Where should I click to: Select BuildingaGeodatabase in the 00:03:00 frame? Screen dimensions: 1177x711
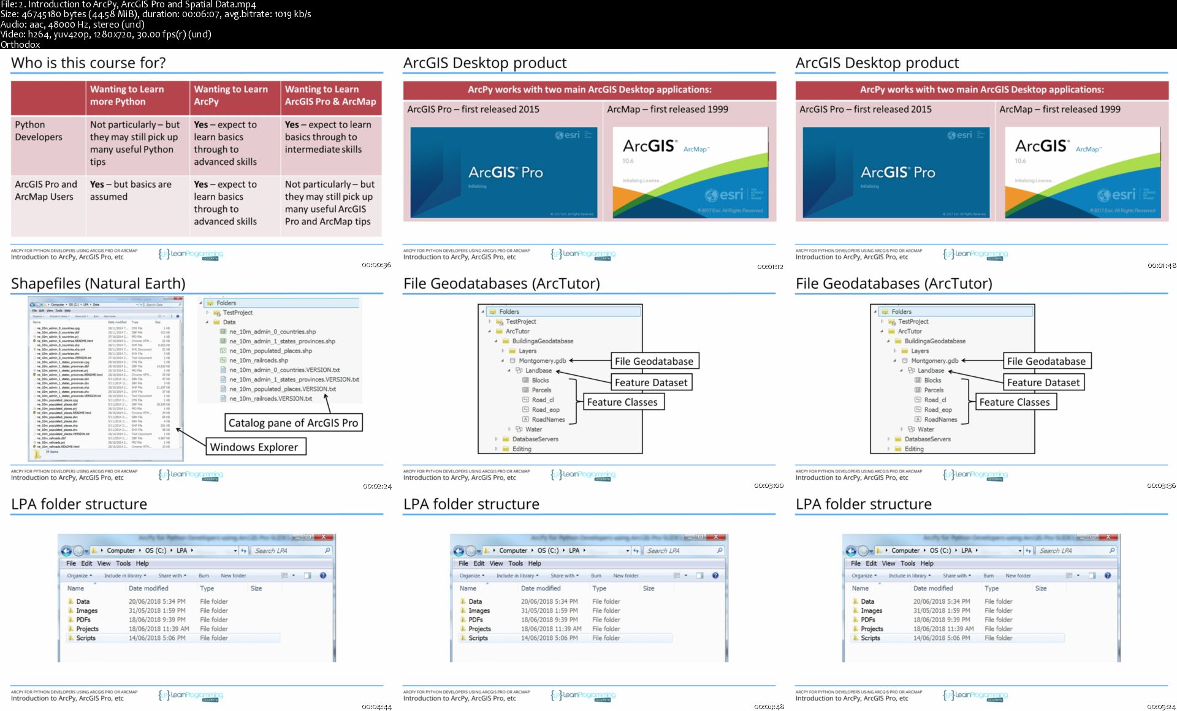pos(543,341)
